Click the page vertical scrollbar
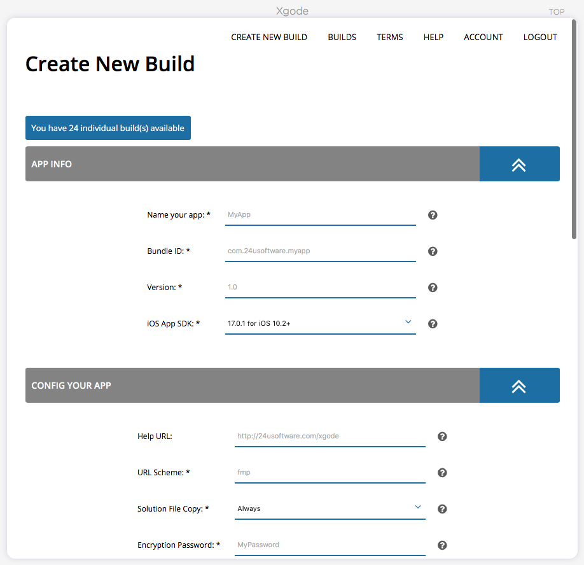Viewport: 584px width, 565px height. (x=574, y=129)
